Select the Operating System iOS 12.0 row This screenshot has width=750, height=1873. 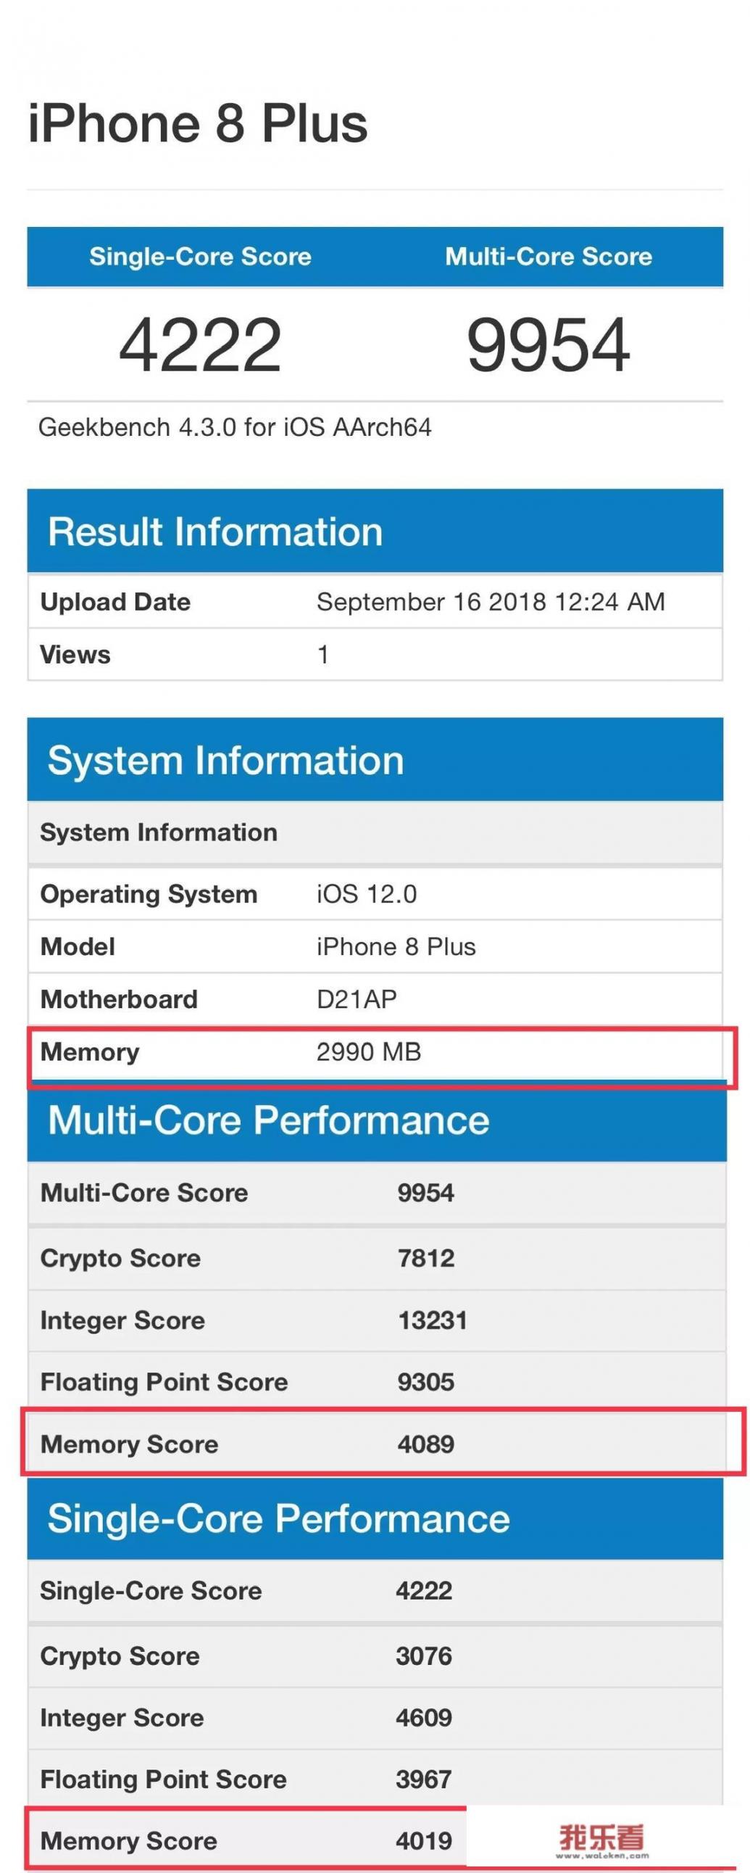pyautogui.click(x=375, y=893)
